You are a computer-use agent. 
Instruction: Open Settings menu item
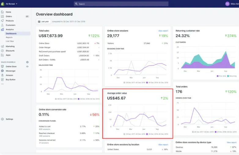coord(9,119)
